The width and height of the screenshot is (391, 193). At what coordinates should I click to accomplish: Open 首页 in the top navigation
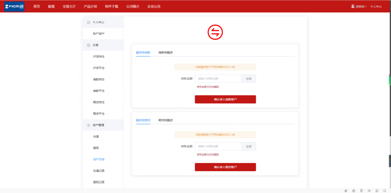pos(37,6)
